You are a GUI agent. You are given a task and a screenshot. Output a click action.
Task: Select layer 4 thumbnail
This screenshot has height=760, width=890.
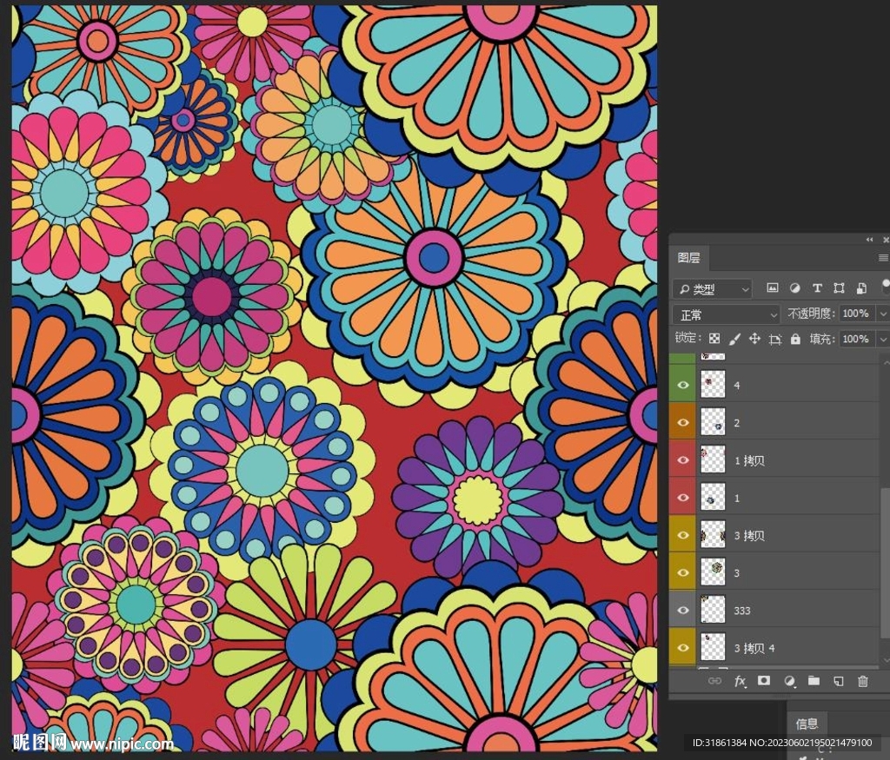coord(713,385)
